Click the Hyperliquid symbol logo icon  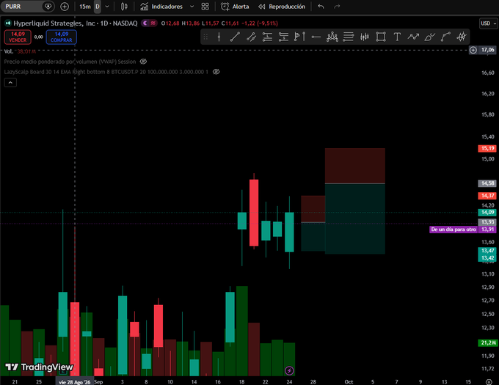(7, 23)
